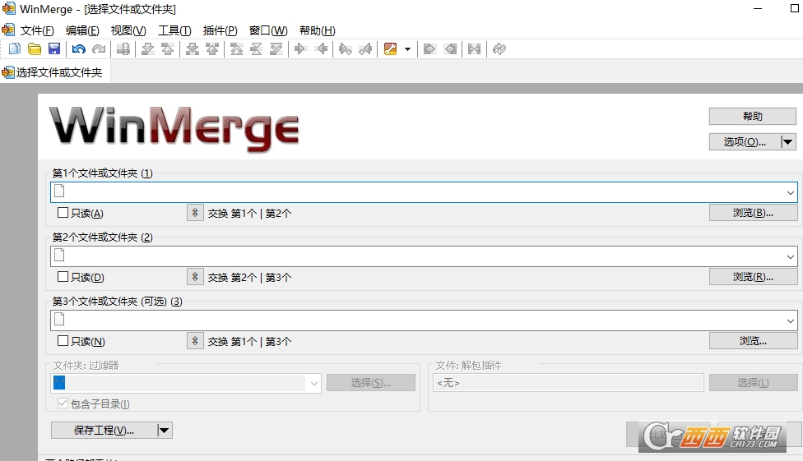The height and width of the screenshot is (461, 803).
Task: Click the Undo arrow icon
Action: tap(78, 49)
